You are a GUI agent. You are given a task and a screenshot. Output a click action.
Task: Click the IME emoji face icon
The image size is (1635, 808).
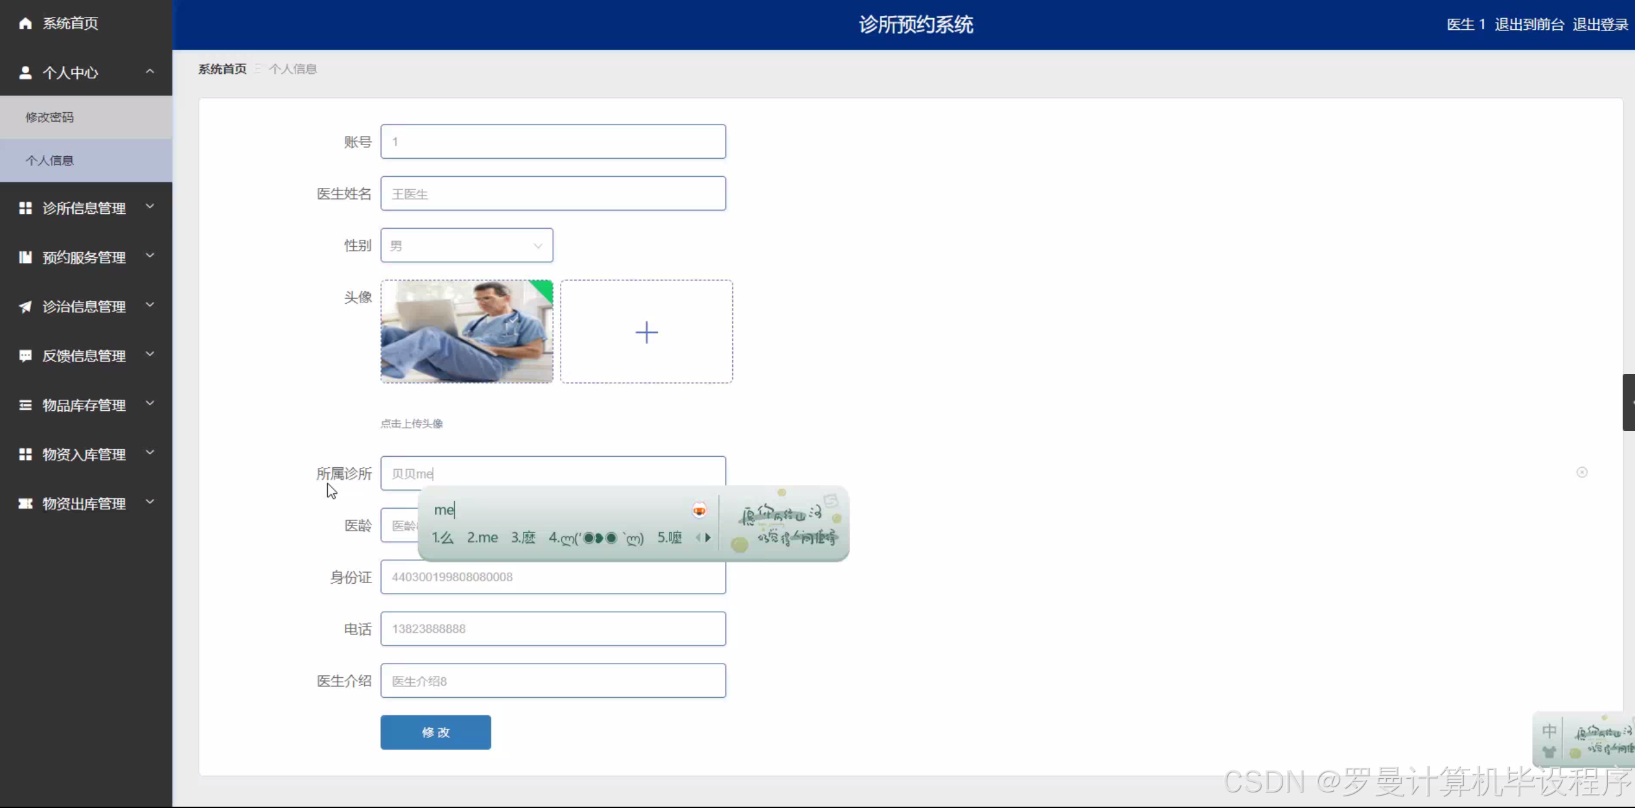(x=699, y=511)
